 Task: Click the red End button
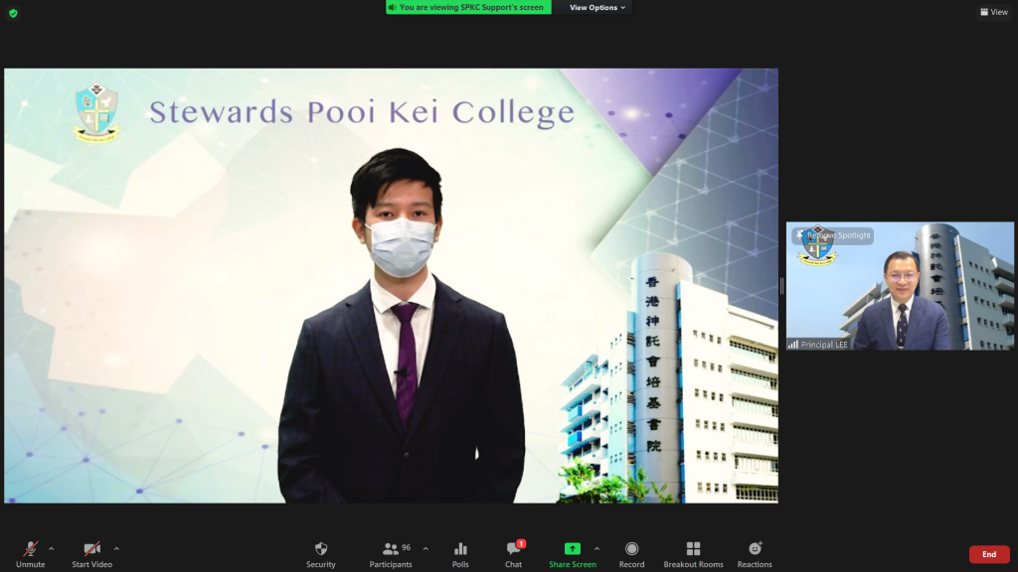(989, 554)
